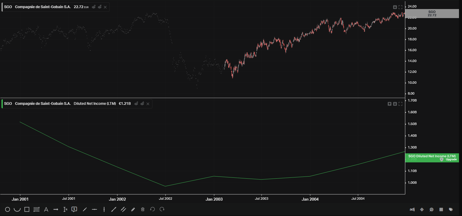Remove the Diluted Net Income series
462x216 pixels.
[148, 104]
